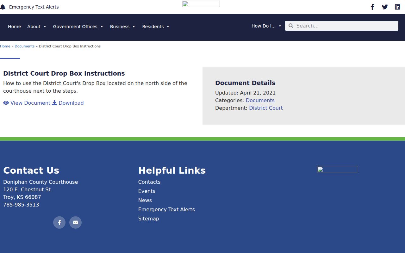Click the search magnifier icon
This screenshot has width=405, height=253.
coord(291,26)
